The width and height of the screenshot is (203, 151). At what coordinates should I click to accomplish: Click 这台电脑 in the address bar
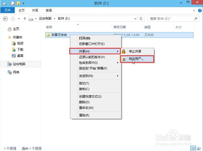pos(45,18)
